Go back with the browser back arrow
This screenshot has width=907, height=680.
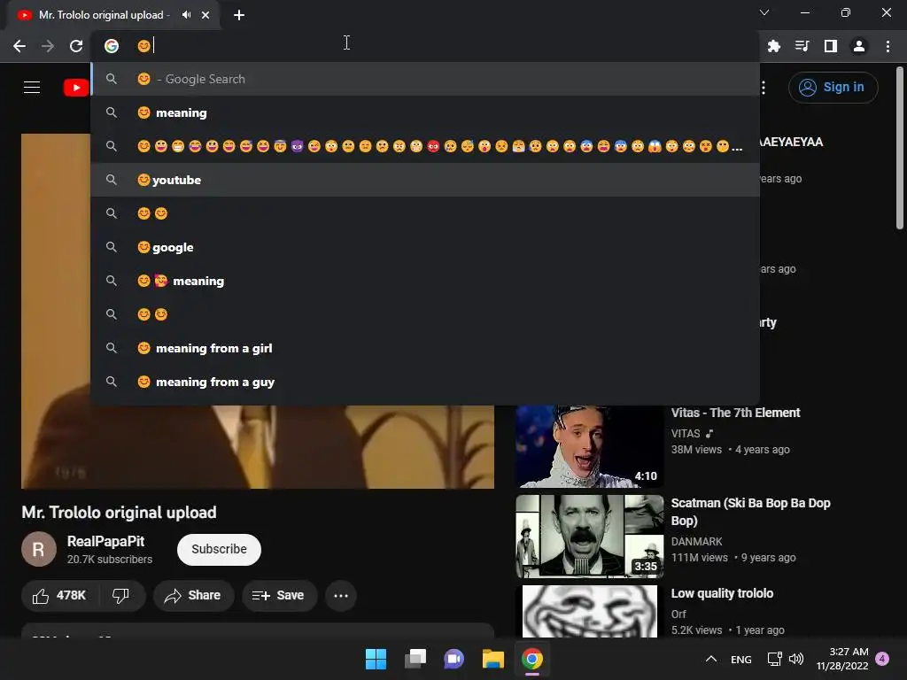19,46
